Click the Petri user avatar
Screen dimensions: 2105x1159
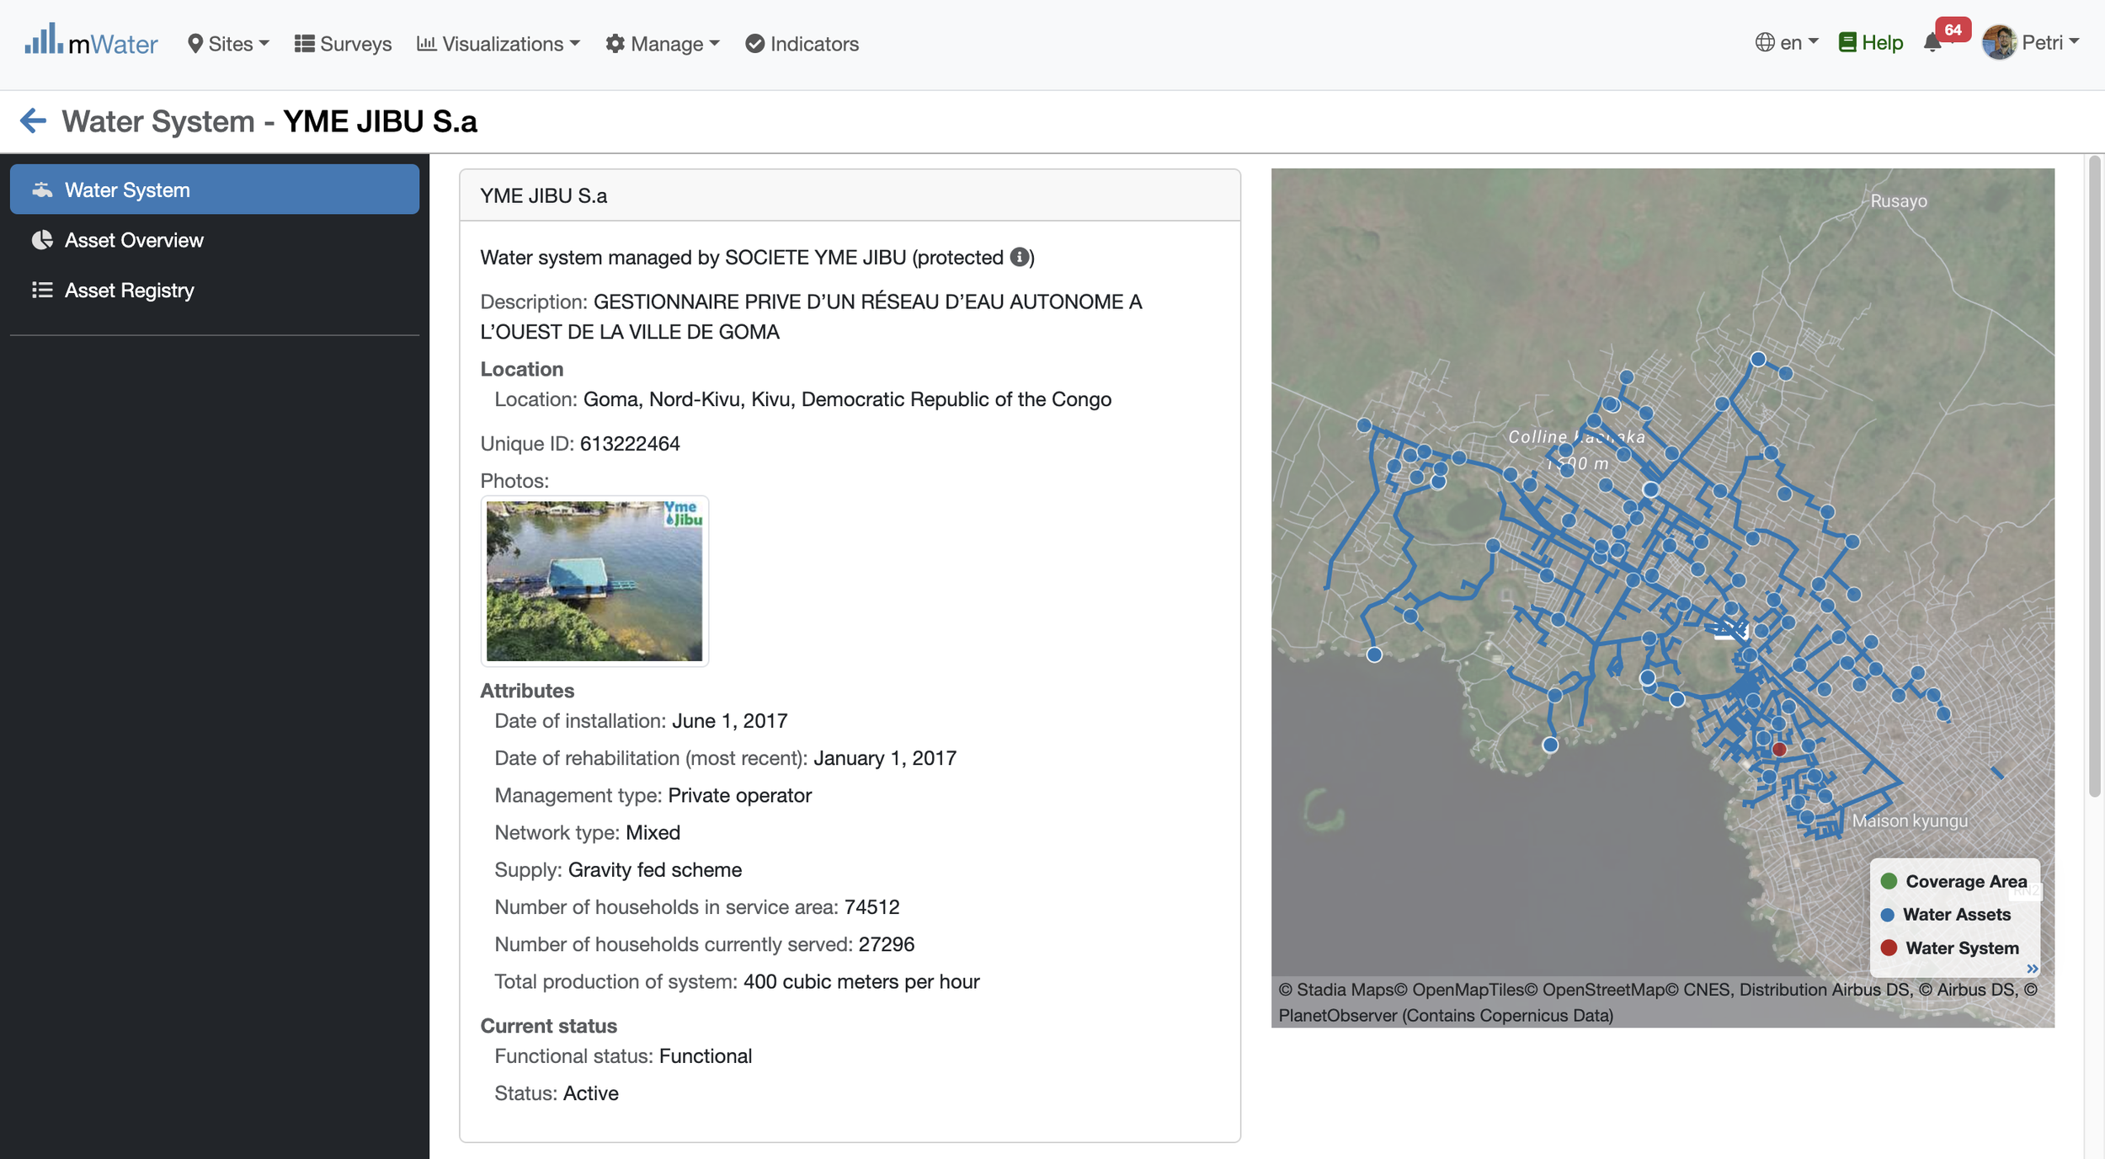point(1999,42)
